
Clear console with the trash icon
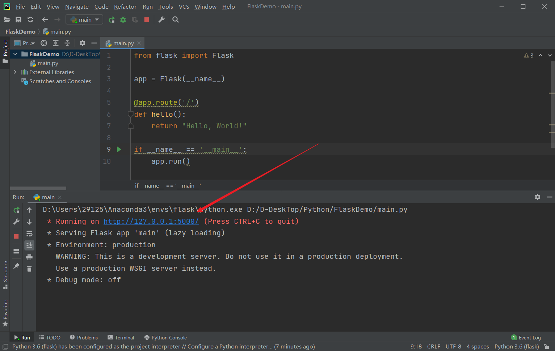(29, 269)
